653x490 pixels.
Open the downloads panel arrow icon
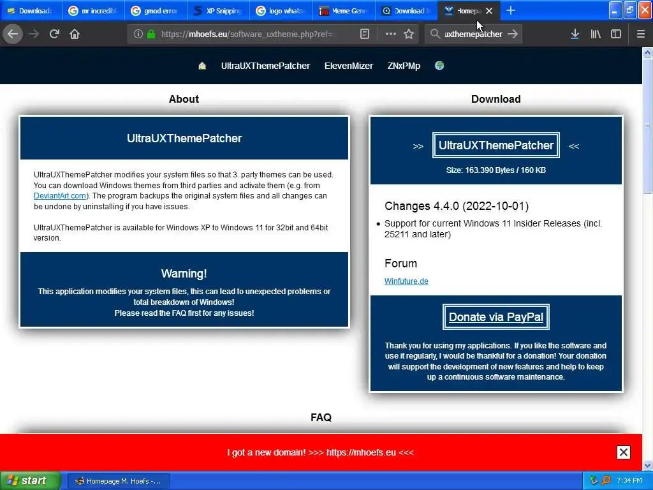coord(575,34)
